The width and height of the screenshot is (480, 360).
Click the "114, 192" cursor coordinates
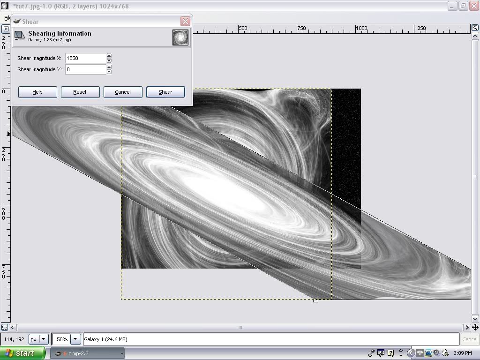coord(14,339)
